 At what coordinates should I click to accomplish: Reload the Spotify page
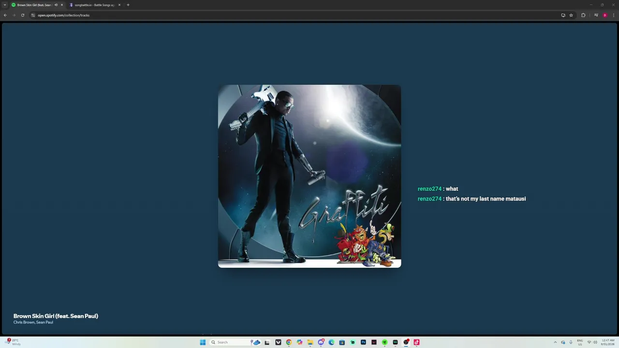point(22,15)
